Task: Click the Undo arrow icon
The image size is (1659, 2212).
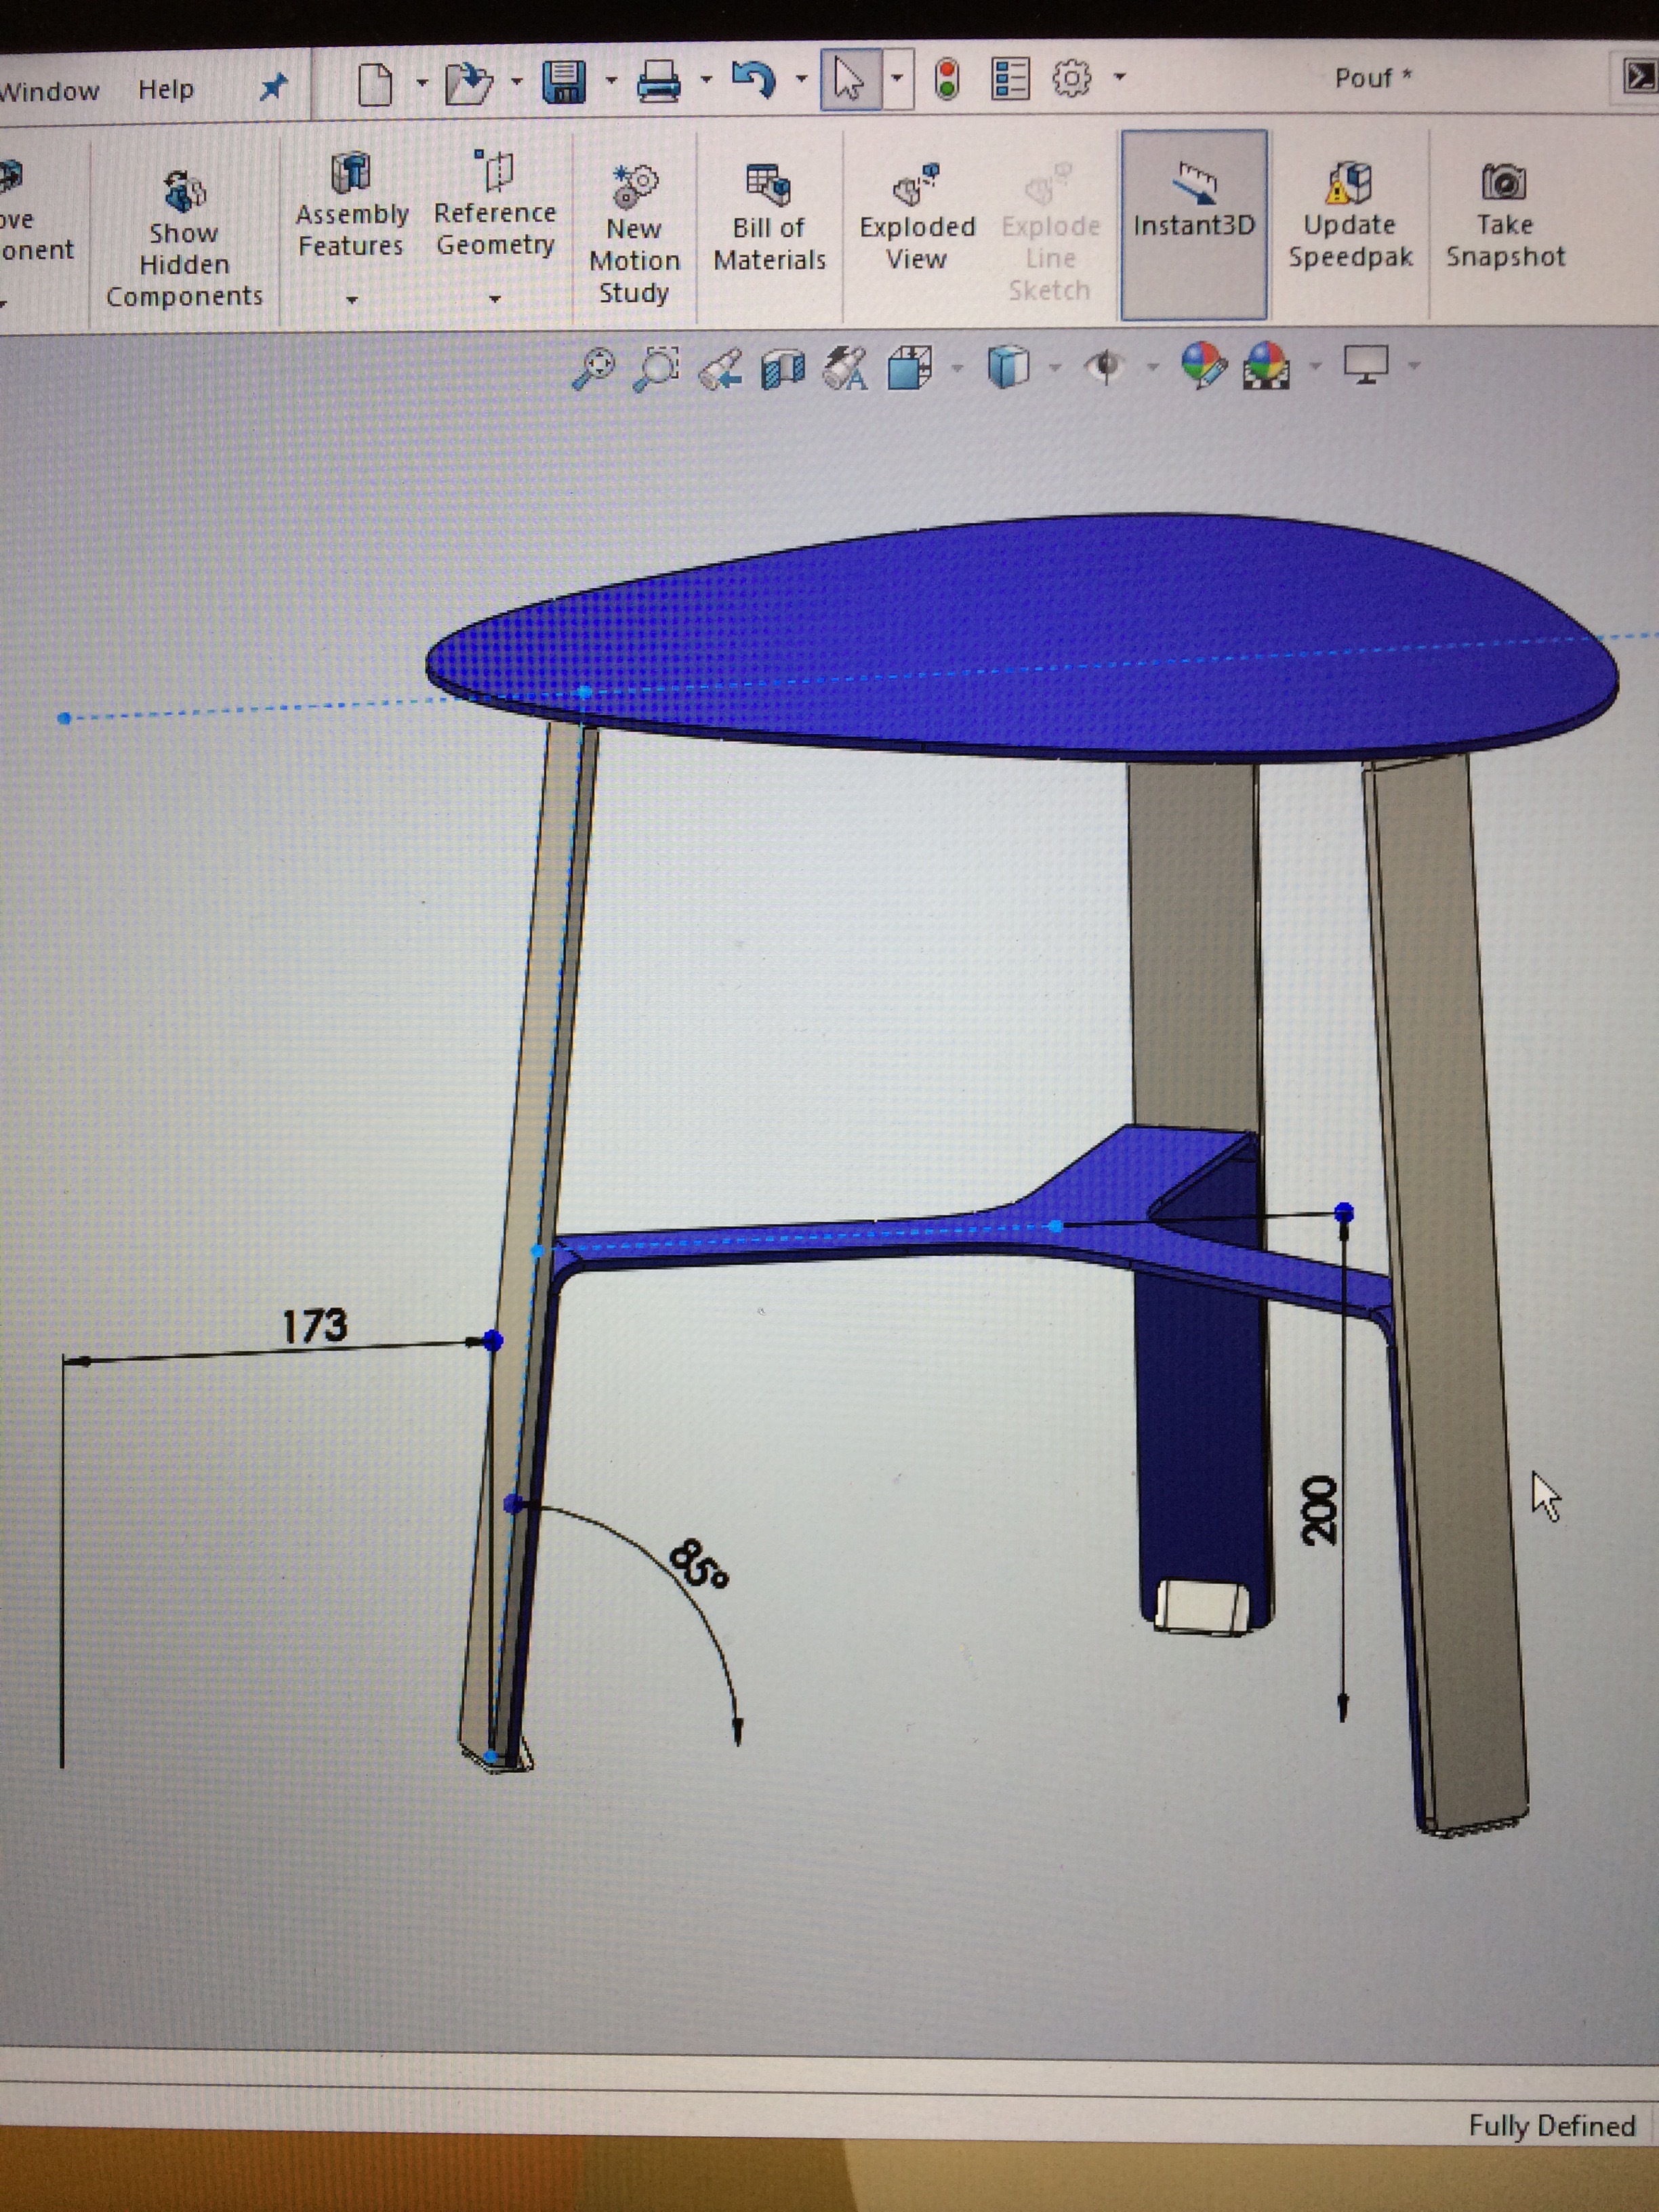Action: 753,79
